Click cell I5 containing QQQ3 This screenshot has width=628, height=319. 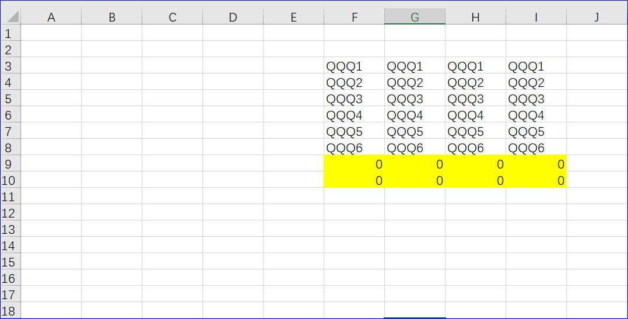pyautogui.click(x=536, y=98)
